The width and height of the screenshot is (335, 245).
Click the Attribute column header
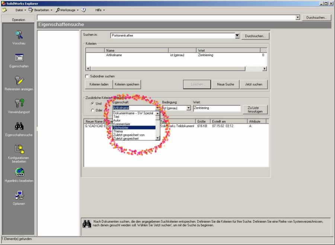256,121
